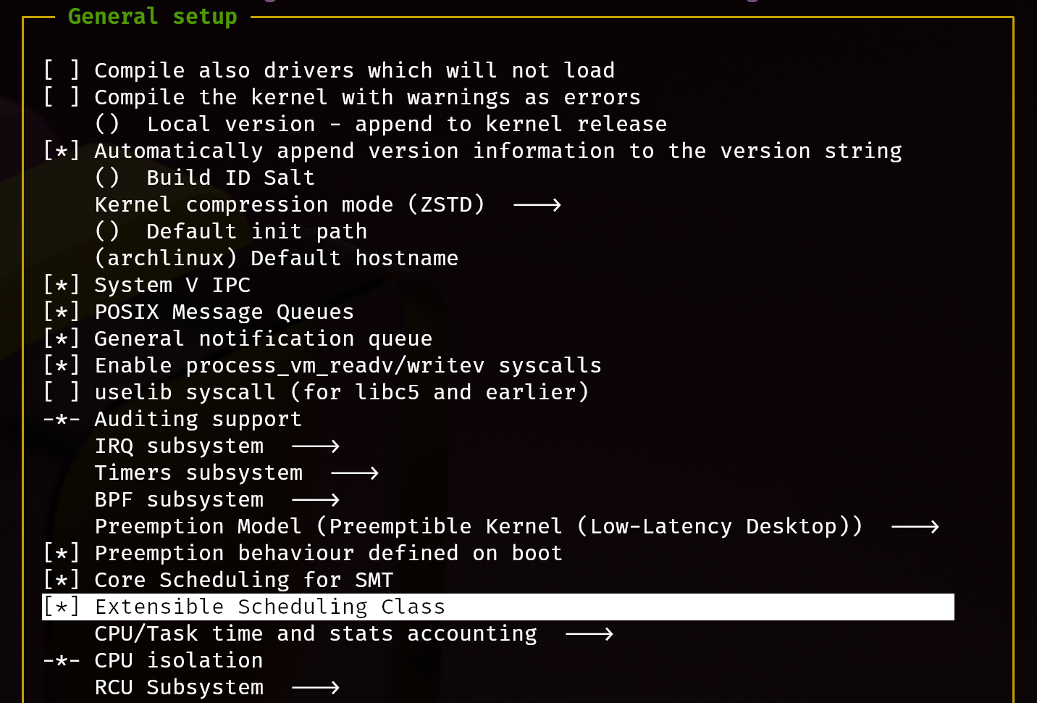
Task: Open Kernel compression mode submenu arrow
Action: click(x=537, y=205)
